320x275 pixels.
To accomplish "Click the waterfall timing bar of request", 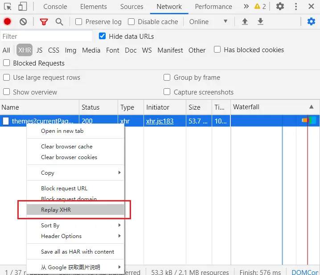I will 309,120.
